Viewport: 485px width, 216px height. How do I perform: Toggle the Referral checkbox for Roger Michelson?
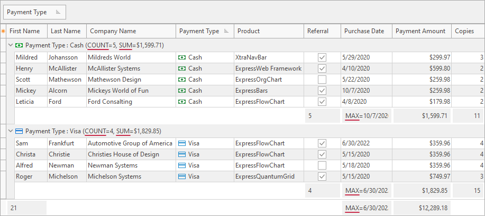tap(322, 176)
